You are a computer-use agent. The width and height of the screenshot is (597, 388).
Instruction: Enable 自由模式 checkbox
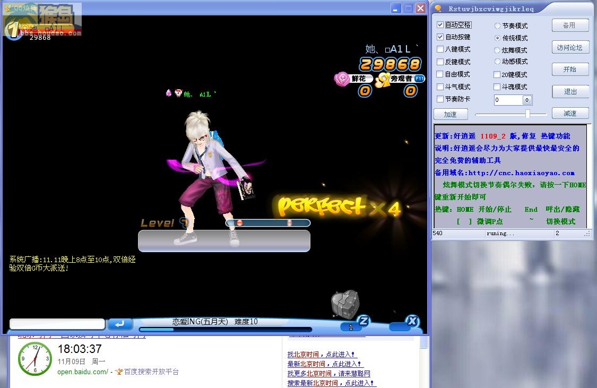(x=440, y=74)
